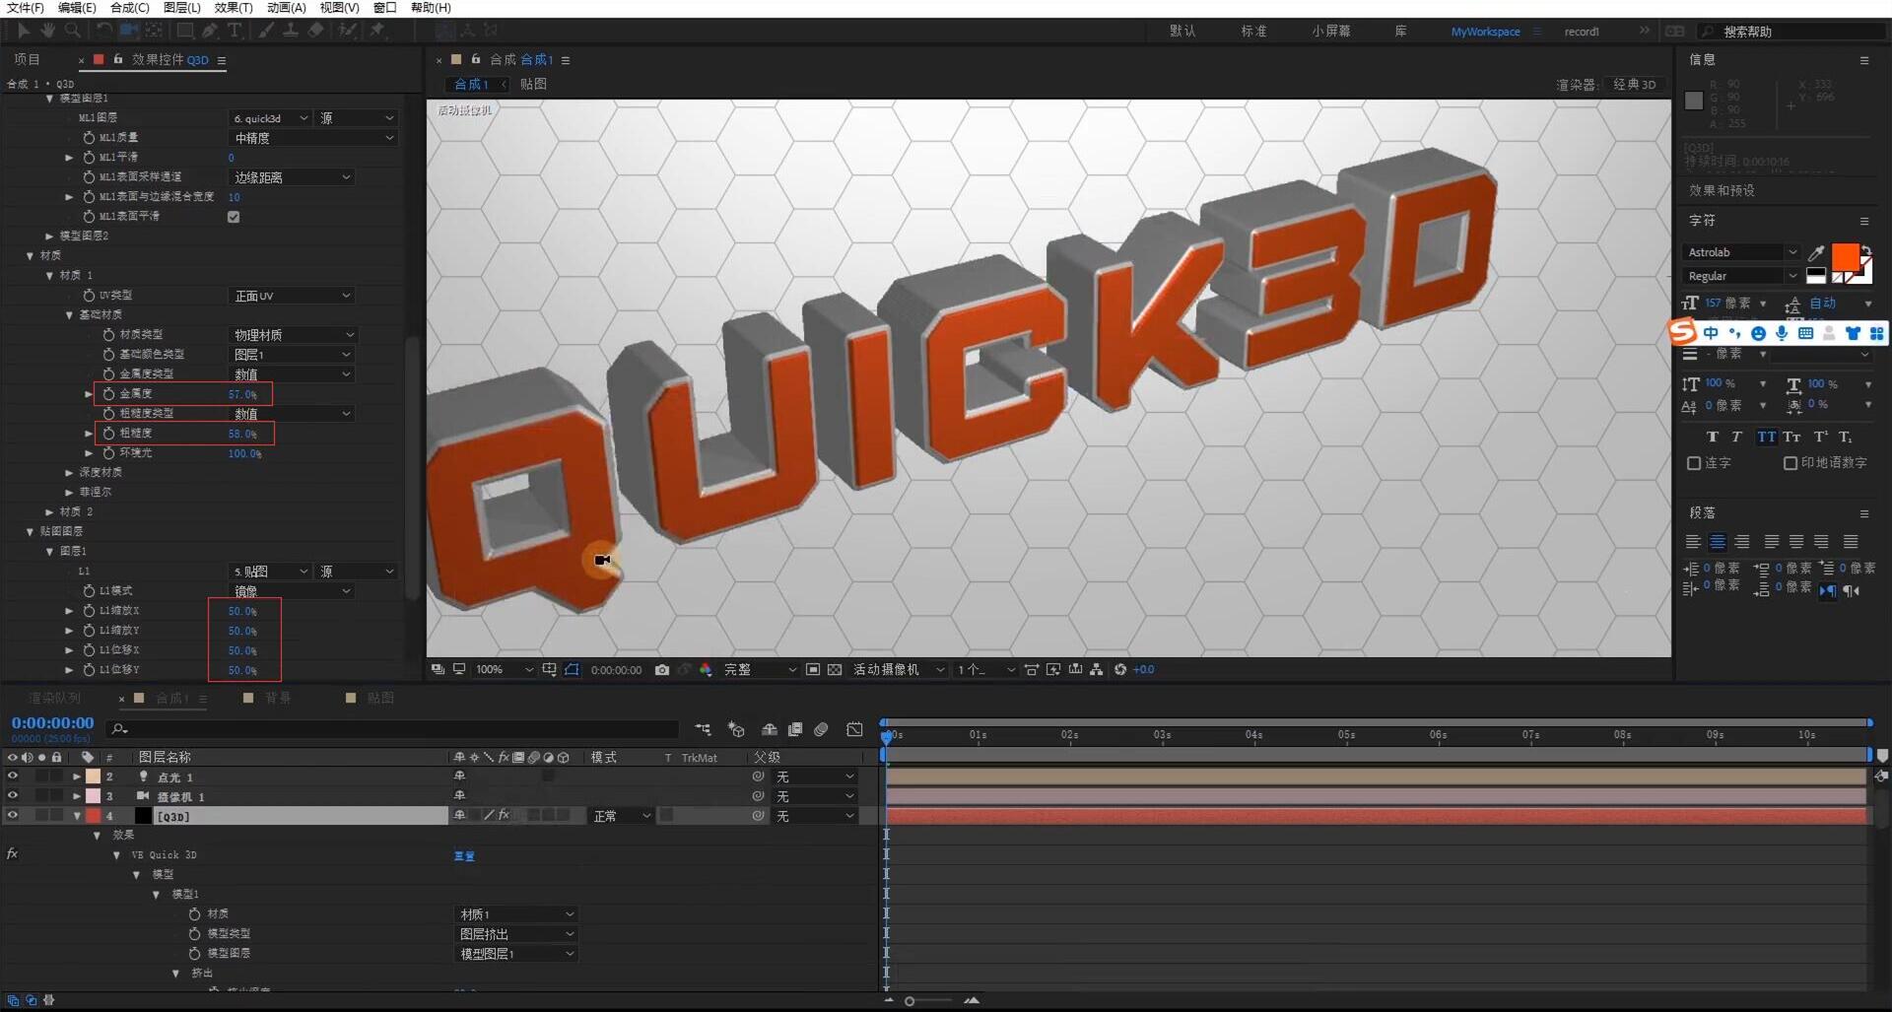Toggle the 金属度 stopwatch keyframe
The height and width of the screenshot is (1012, 1892).
coord(109,394)
